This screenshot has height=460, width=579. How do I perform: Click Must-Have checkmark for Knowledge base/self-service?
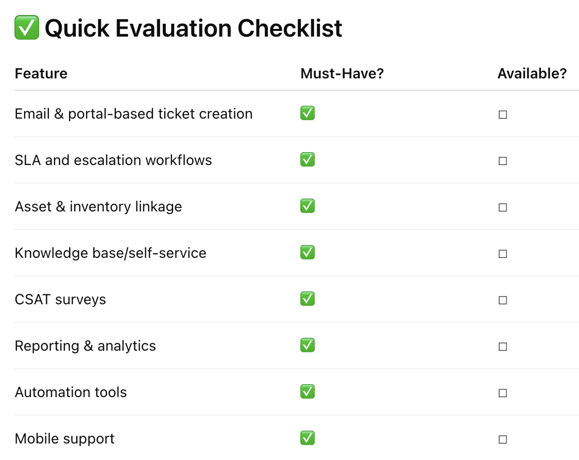tap(308, 253)
